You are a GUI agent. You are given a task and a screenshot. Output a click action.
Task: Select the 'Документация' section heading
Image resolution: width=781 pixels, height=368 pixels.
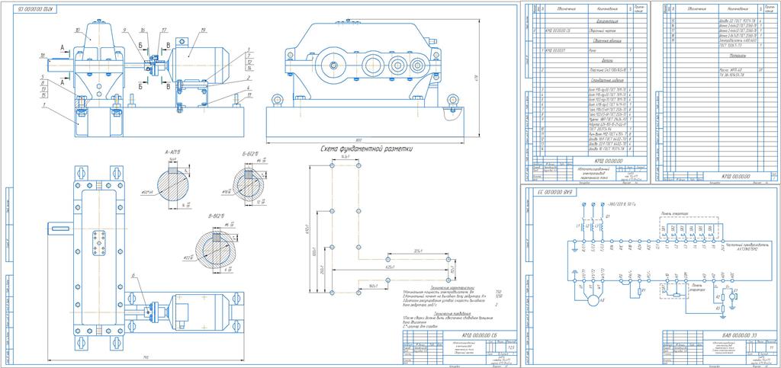608,21
